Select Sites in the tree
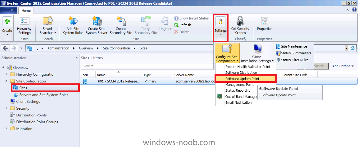The height and width of the screenshot is (147, 358). (x=24, y=88)
